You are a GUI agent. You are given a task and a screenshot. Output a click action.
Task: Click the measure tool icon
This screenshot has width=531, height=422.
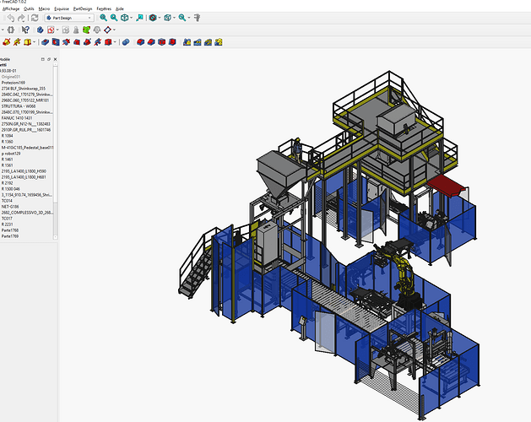tap(197, 18)
